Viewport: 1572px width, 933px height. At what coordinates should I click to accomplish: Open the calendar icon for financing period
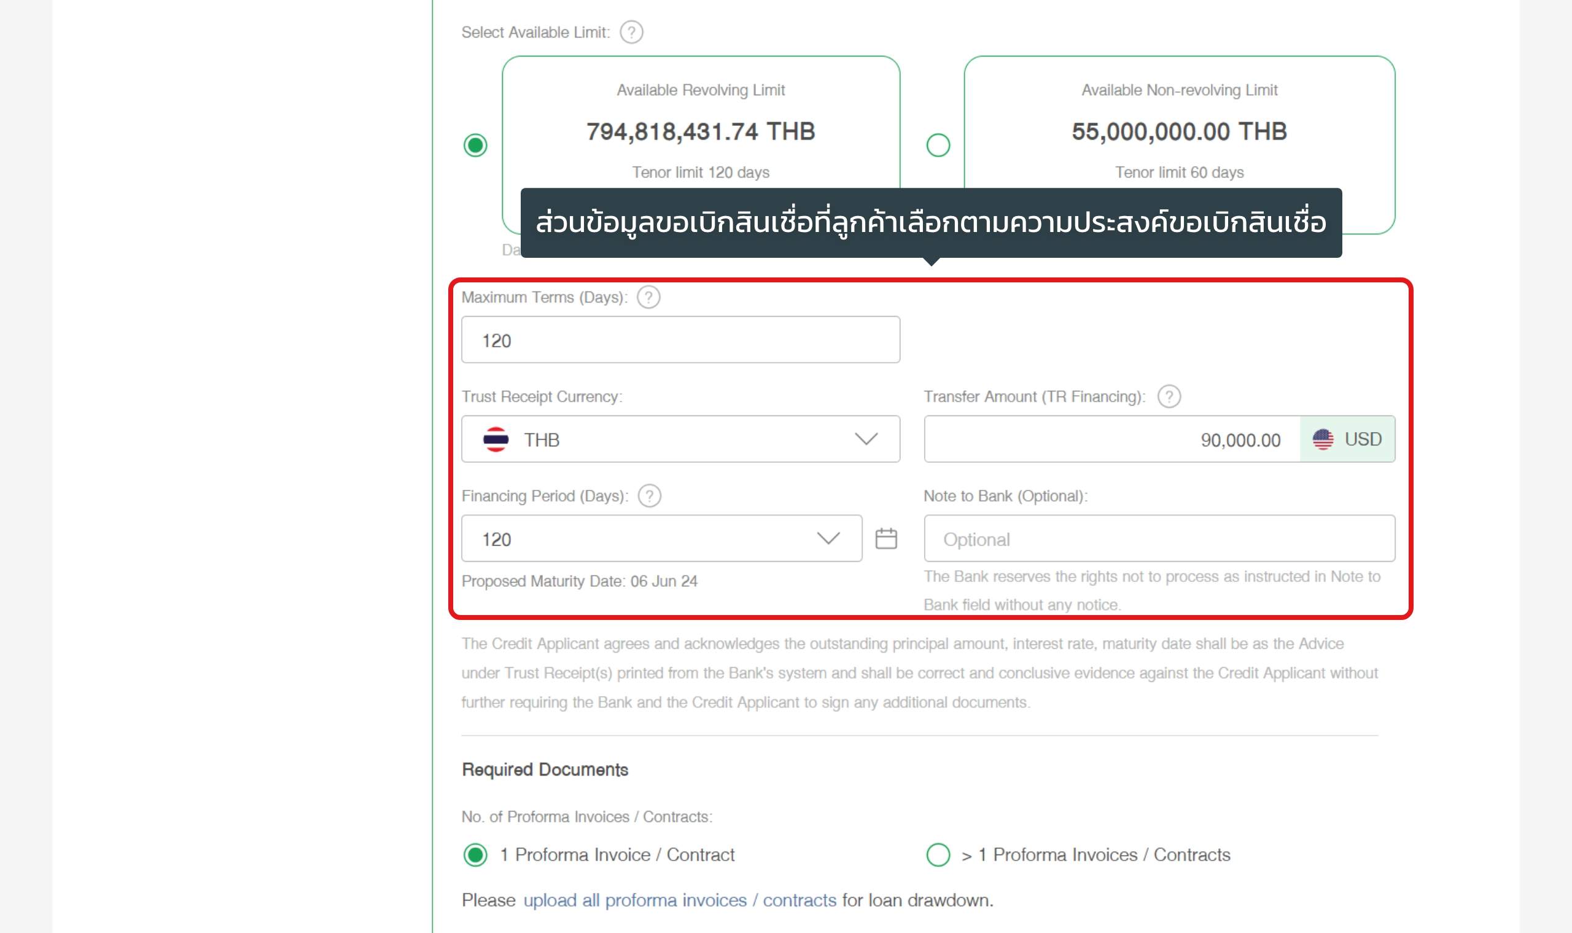[x=886, y=539]
